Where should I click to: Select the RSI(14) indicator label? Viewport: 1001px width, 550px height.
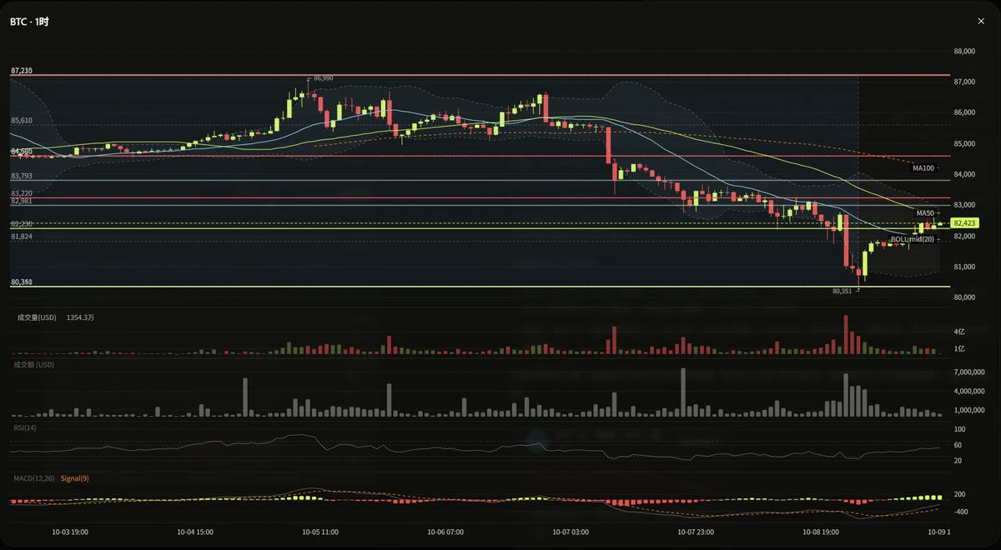[x=25, y=428]
